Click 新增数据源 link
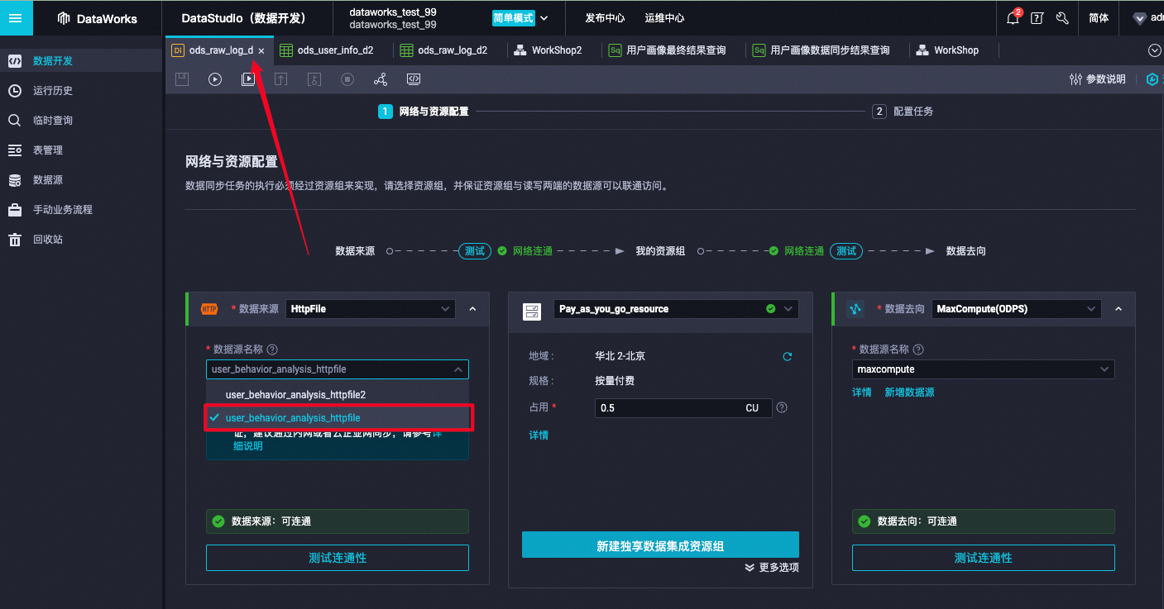The width and height of the screenshot is (1164, 609). click(x=910, y=393)
